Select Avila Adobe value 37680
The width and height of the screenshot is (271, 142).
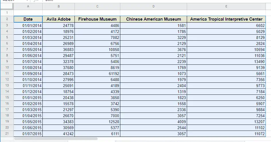click(59, 68)
